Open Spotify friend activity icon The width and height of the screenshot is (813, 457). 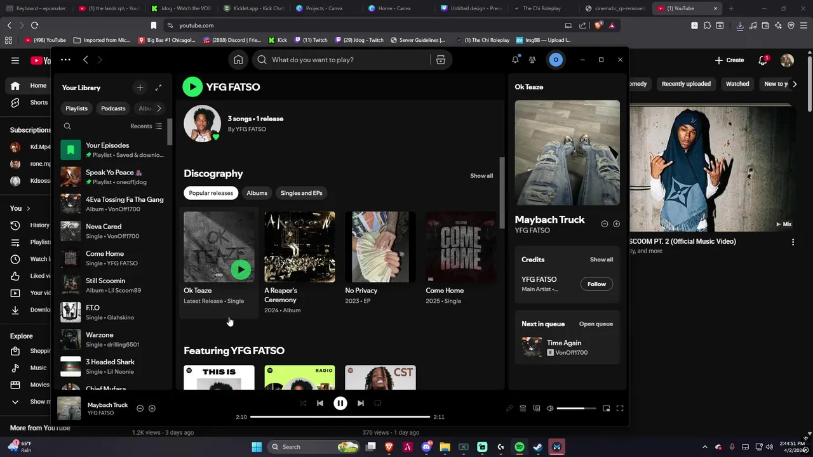click(x=532, y=60)
